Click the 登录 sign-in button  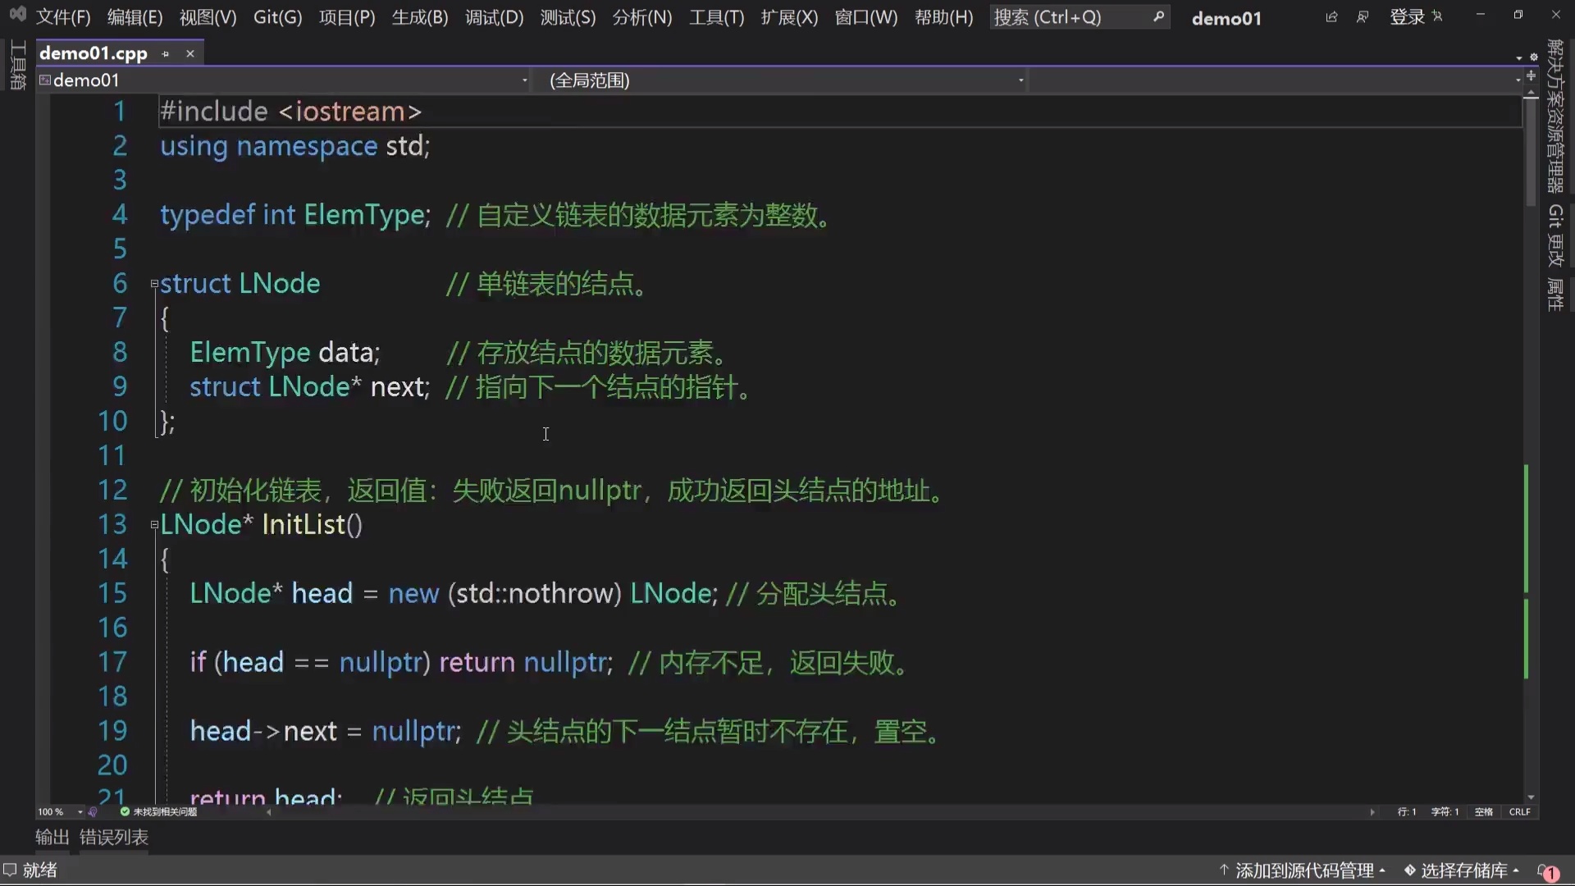[1407, 17]
